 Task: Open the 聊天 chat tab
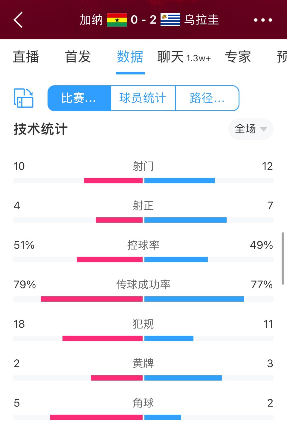(184, 57)
